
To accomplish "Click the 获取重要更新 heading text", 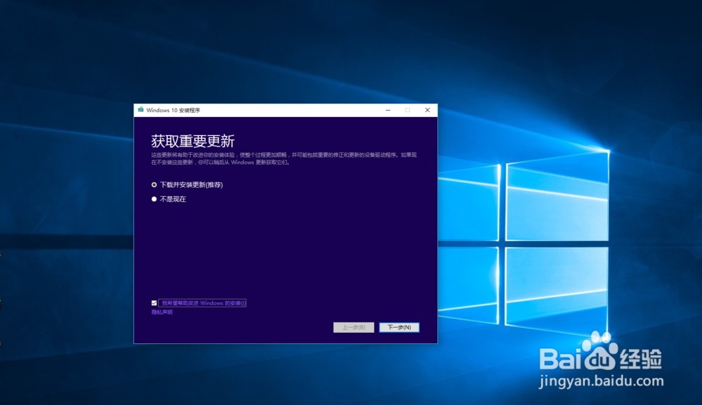I will [192, 142].
